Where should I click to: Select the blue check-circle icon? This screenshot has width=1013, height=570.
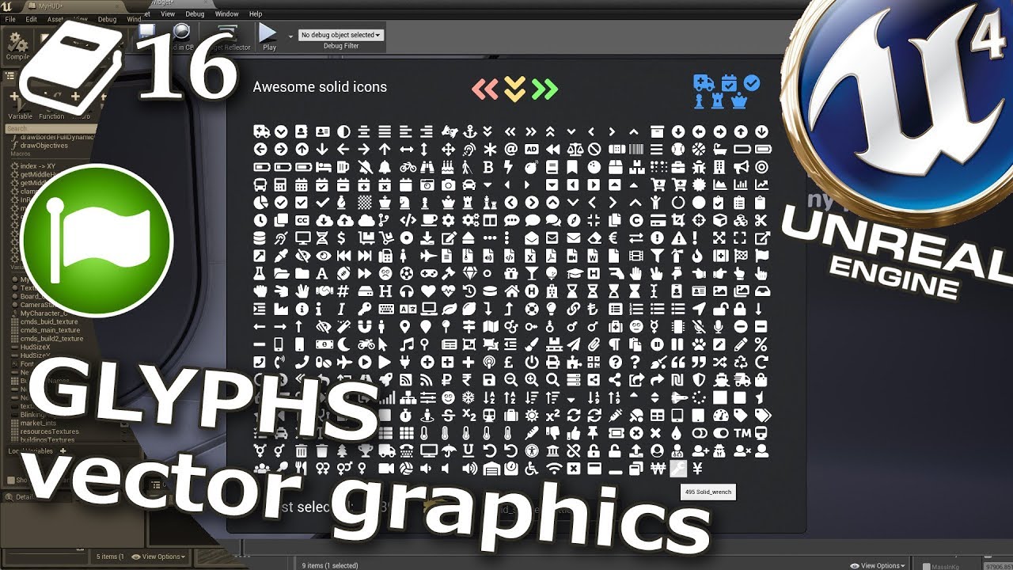coord(752,82)
